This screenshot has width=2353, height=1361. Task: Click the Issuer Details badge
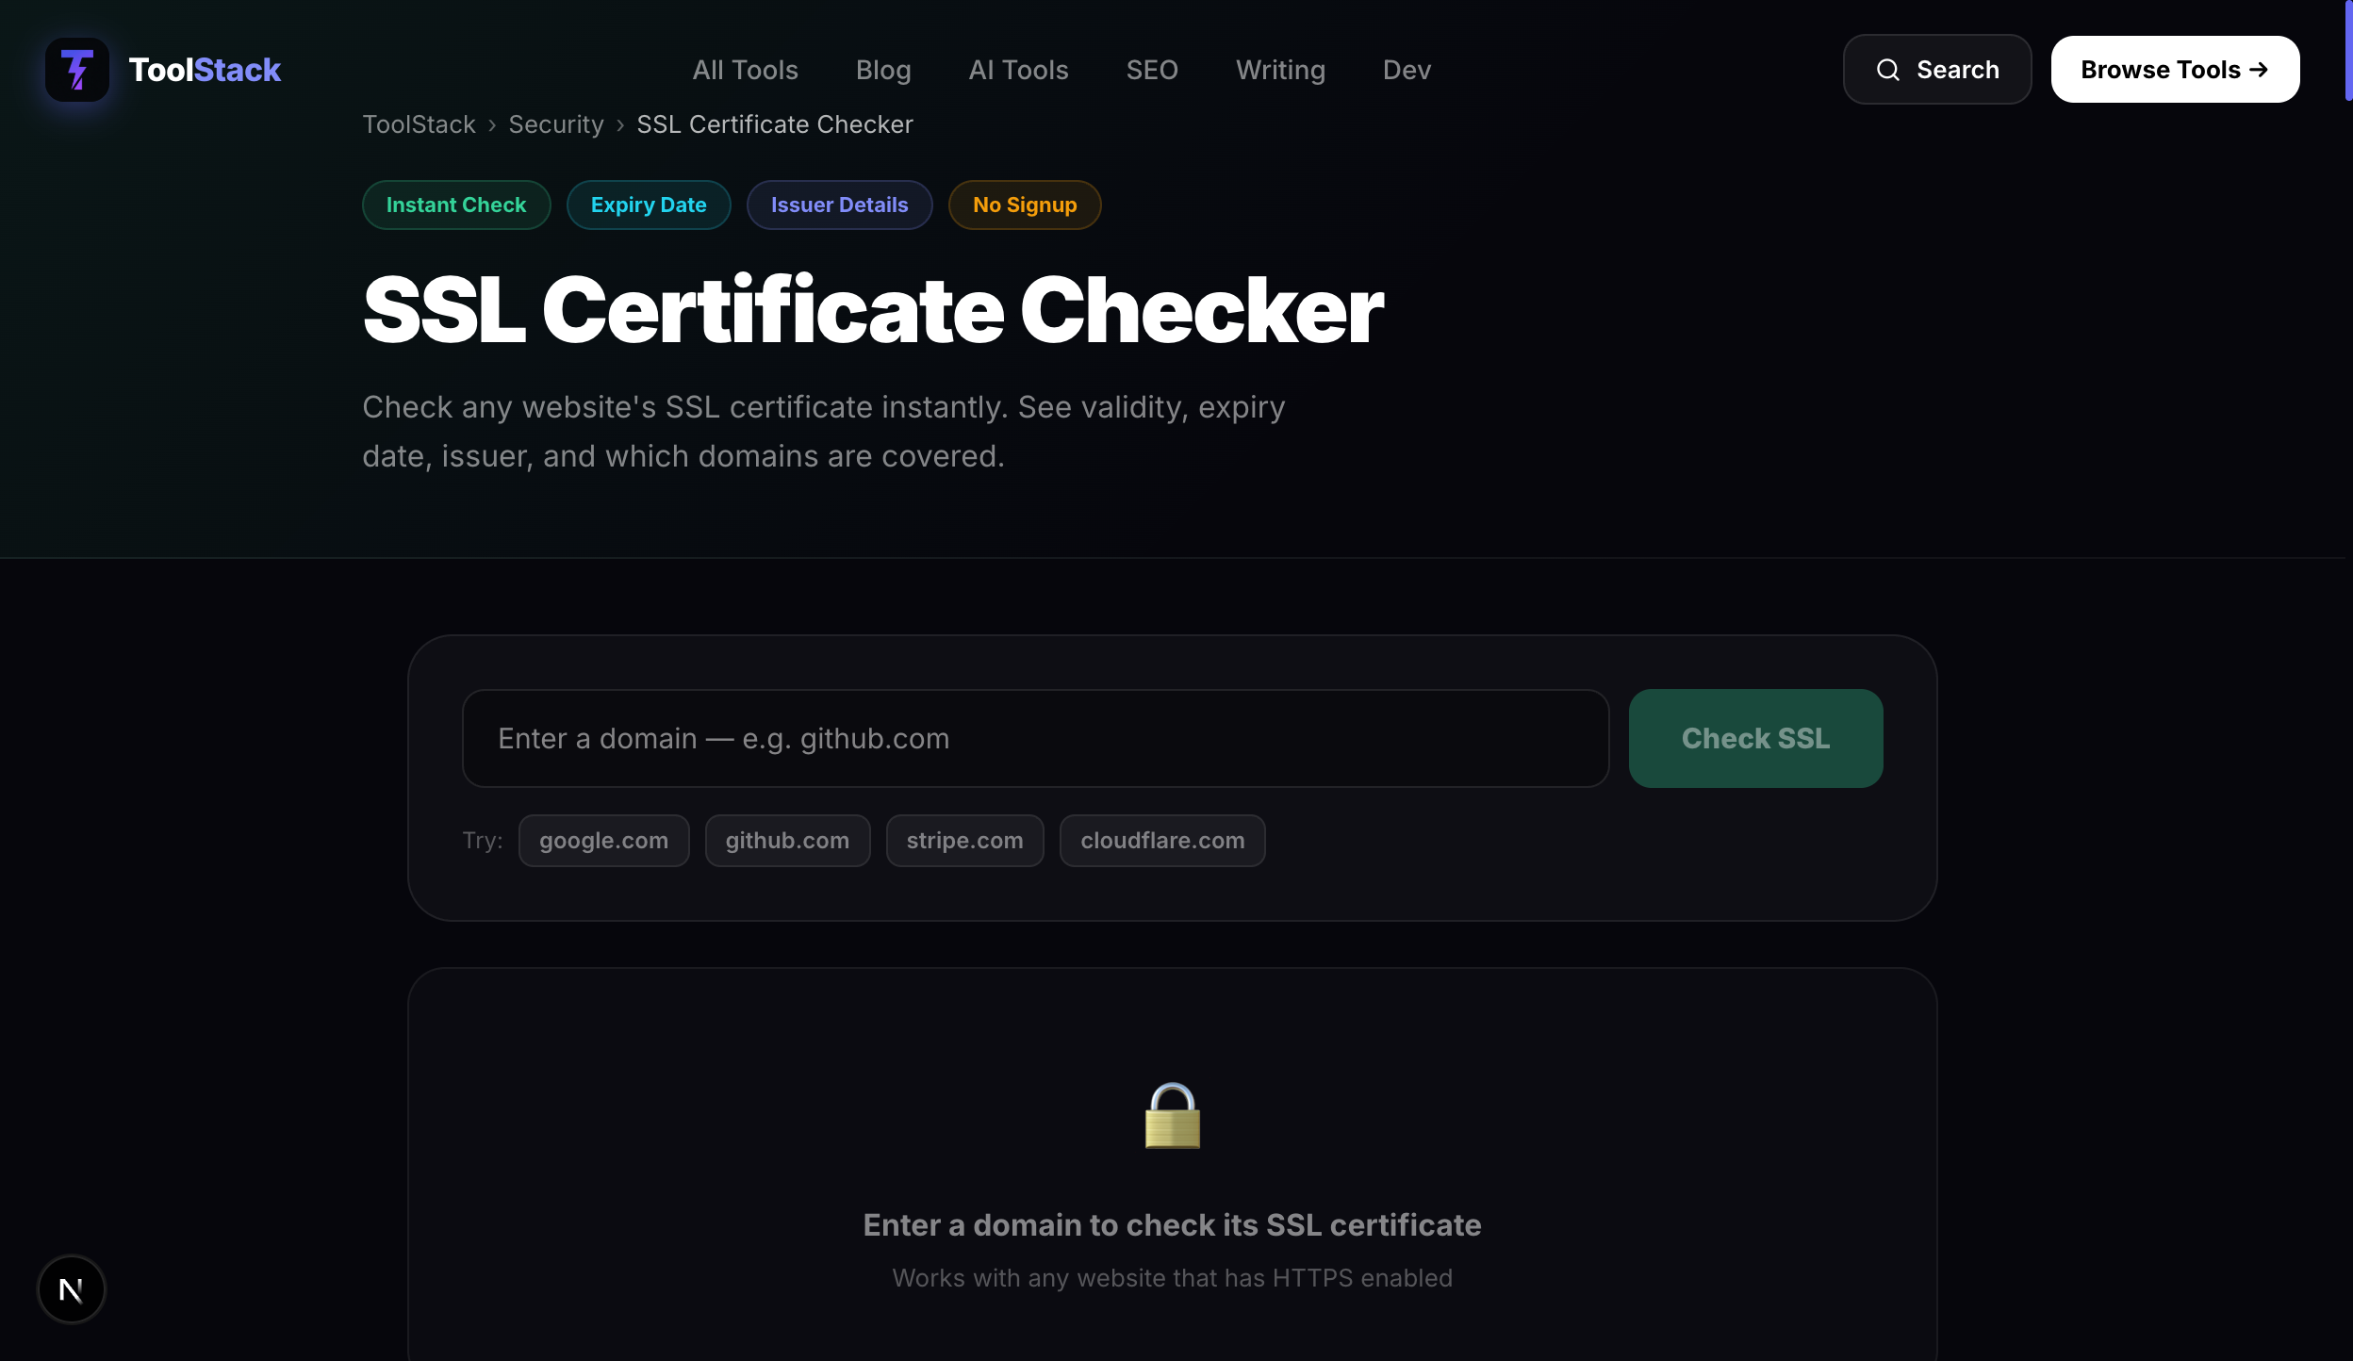[x=839, y=205]
